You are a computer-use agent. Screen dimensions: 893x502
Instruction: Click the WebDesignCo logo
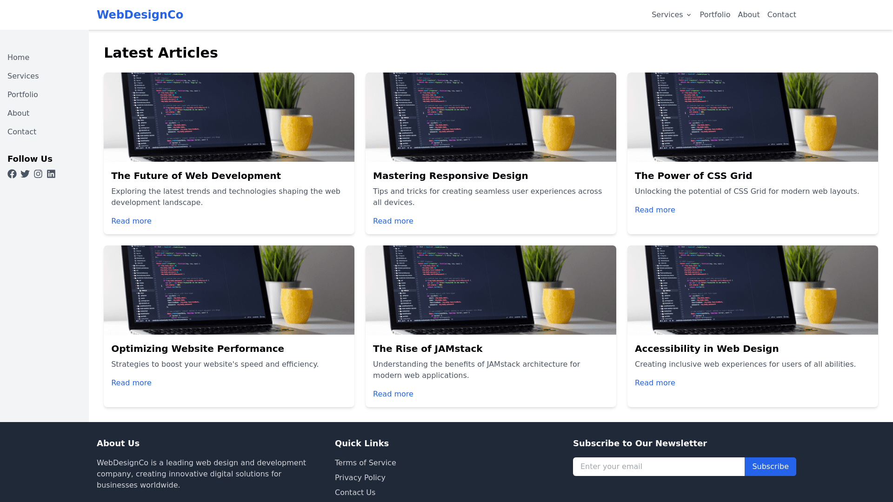[140, 15]
